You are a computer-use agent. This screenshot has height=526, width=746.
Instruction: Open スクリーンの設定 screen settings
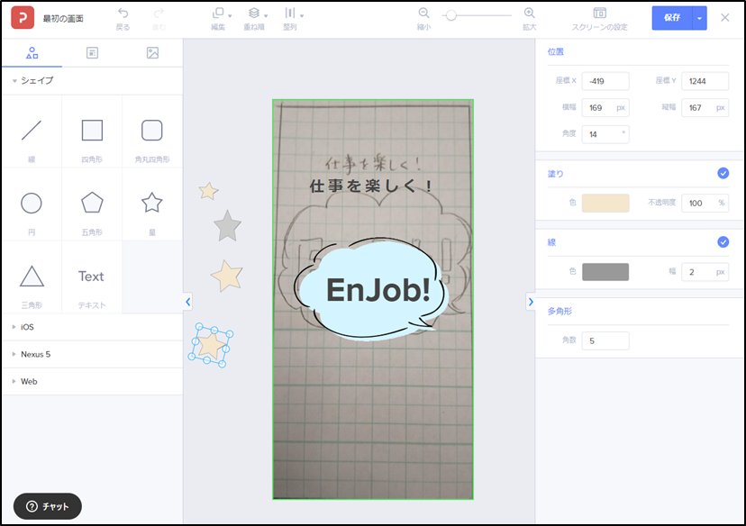pyautogui.click(x=599, y=18)
